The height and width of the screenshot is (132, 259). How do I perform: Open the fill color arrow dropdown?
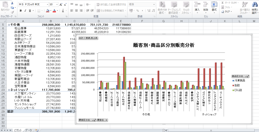pyautogui.click(x=51, y=11)
